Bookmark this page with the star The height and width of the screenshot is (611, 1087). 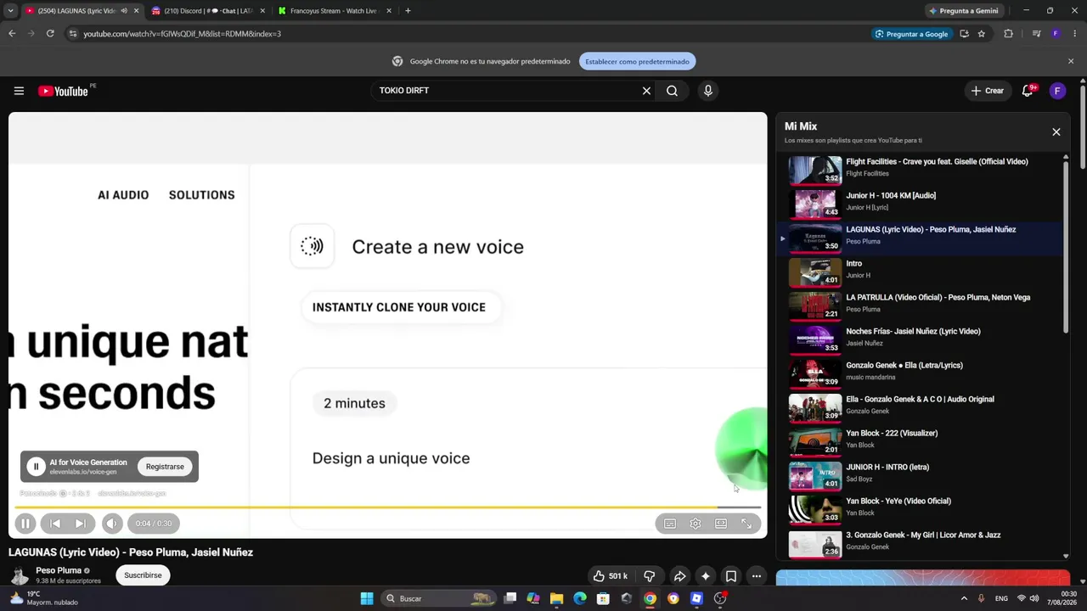pos(982,34)
